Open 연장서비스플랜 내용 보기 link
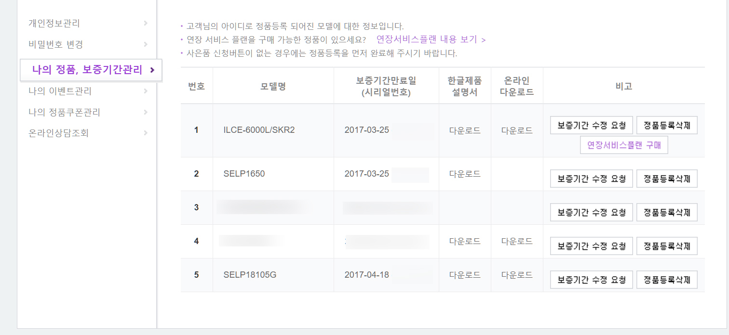This screenshot has height=335, width=729. tap(431, 39)
